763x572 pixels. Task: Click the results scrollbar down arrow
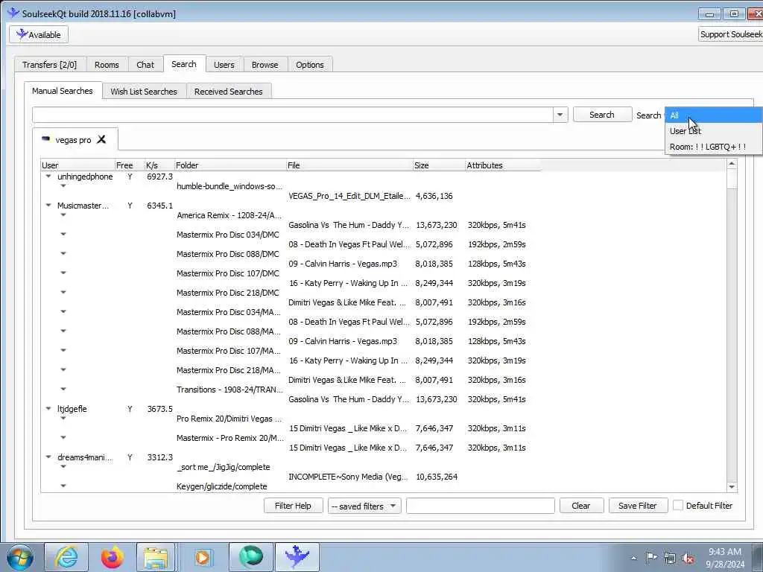[732, 487]
